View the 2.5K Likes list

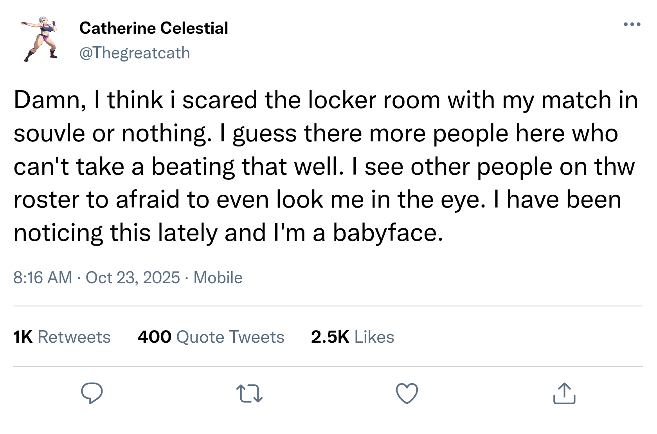(x=352, y=337)
